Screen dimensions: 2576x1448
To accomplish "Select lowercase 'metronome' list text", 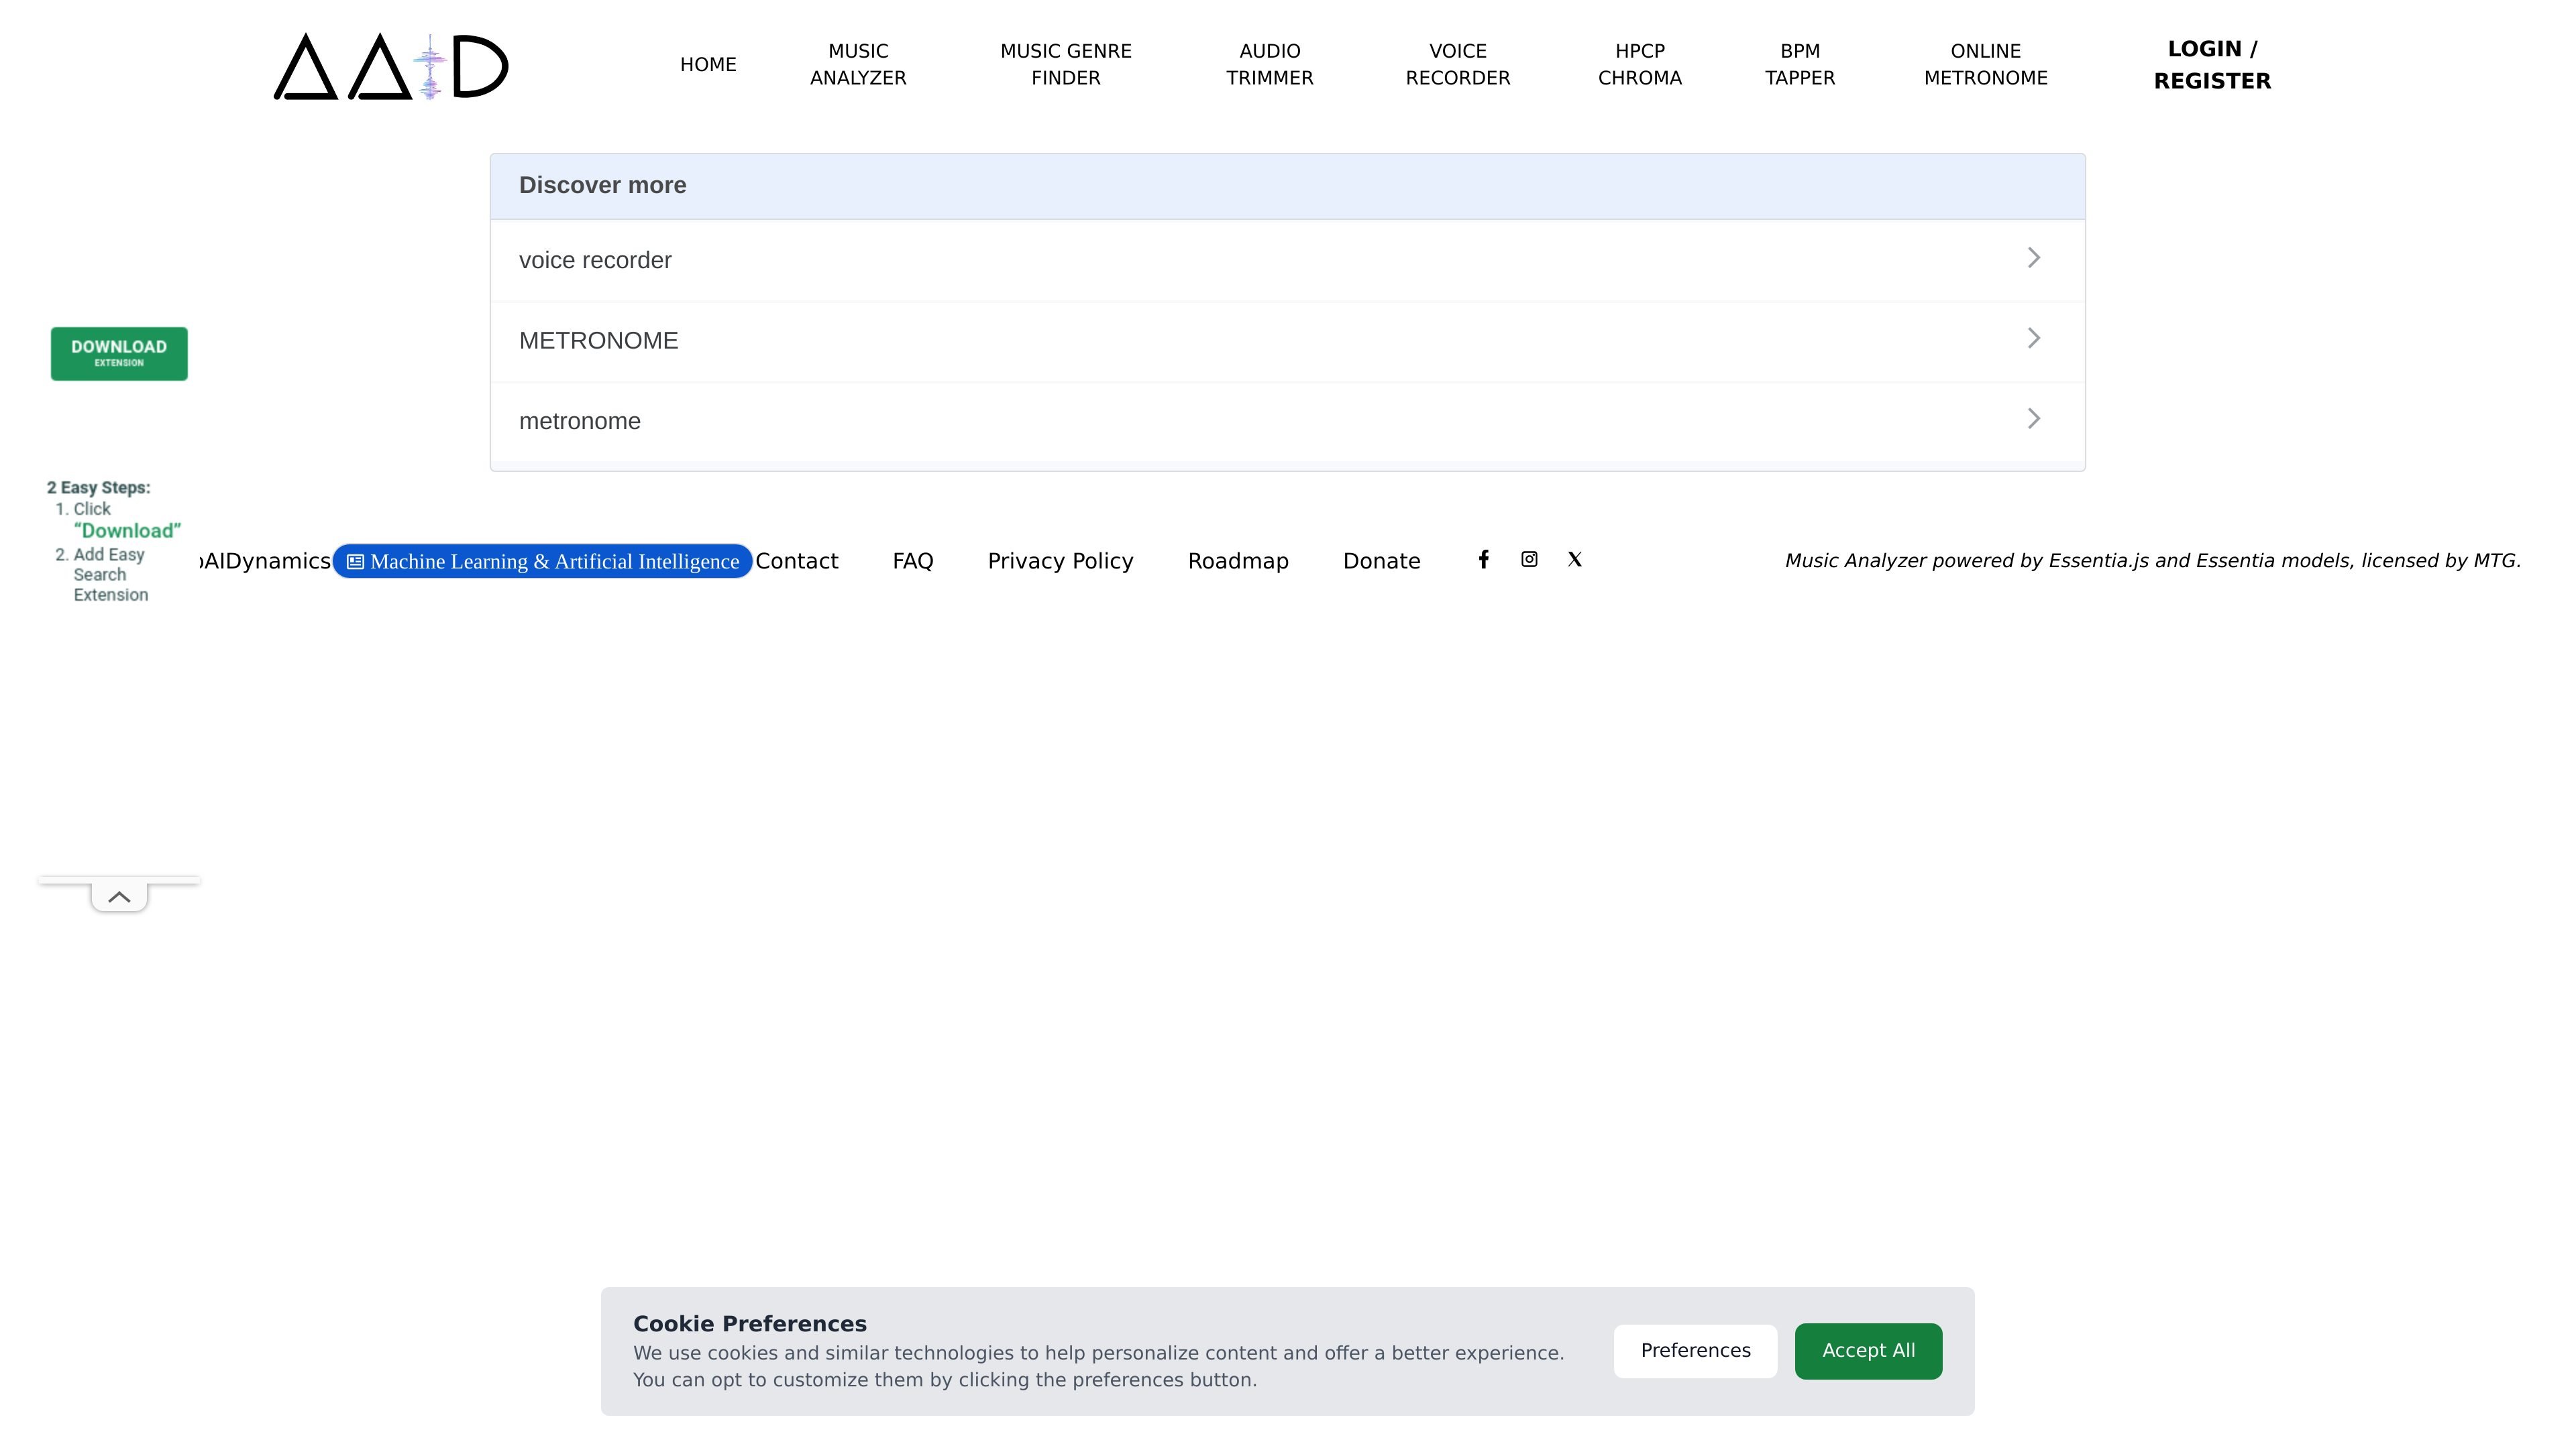I will 579,421.
